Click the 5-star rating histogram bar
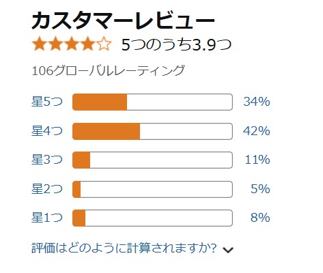Image resolution: width=323 pixels, height=273 pixels. tap(152, 102)
